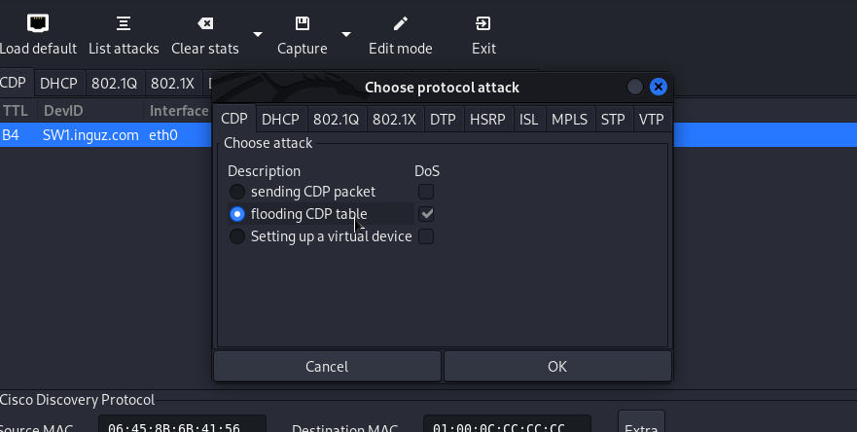The width and height of the screenshot is (857, 432).
Task: Choose the flooding CDP table radio button
Action: click(237, 214)
